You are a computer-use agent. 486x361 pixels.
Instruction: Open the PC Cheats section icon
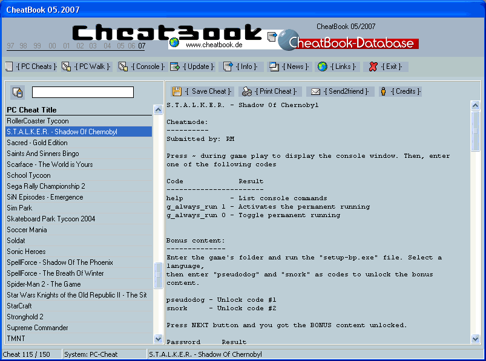click(x=9, y=67)
